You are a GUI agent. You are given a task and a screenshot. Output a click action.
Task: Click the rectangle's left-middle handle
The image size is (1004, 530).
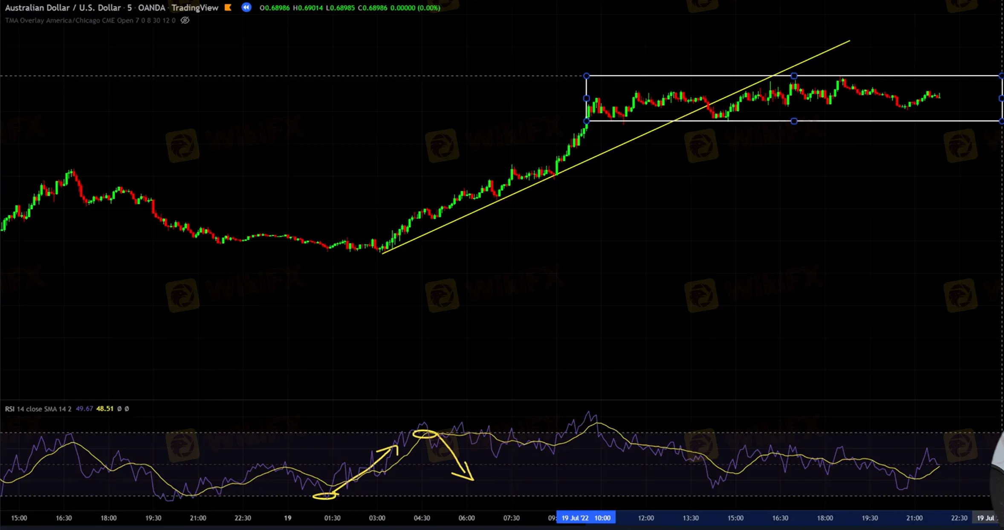point(586,98)
